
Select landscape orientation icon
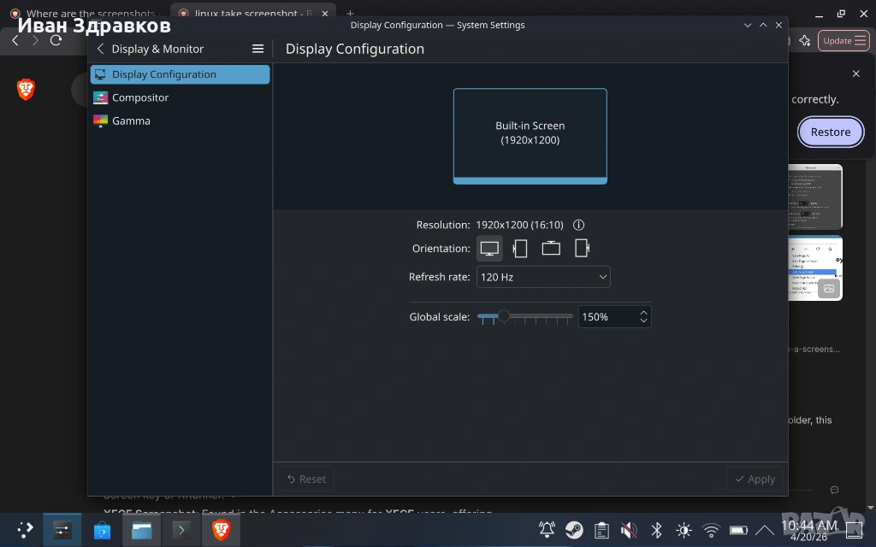(489, 249)
